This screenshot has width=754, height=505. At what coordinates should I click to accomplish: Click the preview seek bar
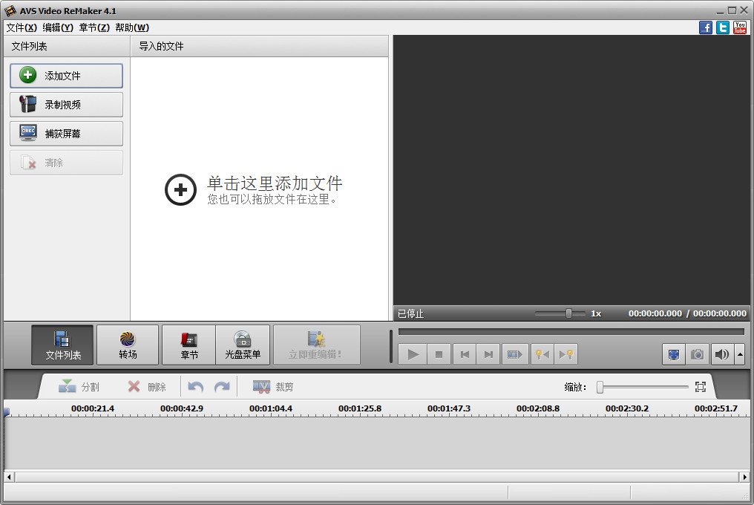[571, 332]
